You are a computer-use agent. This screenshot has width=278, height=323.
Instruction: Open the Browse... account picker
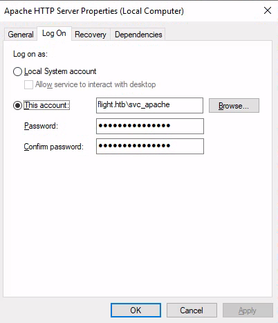tap(234, 106)
